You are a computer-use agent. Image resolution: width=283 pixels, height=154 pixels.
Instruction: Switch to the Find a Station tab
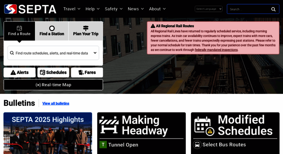coord(52,31)
